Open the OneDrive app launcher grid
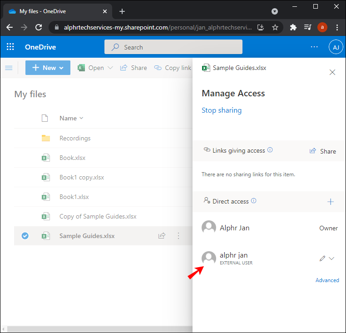The image size is (346, 333). (x=10, y=47)
